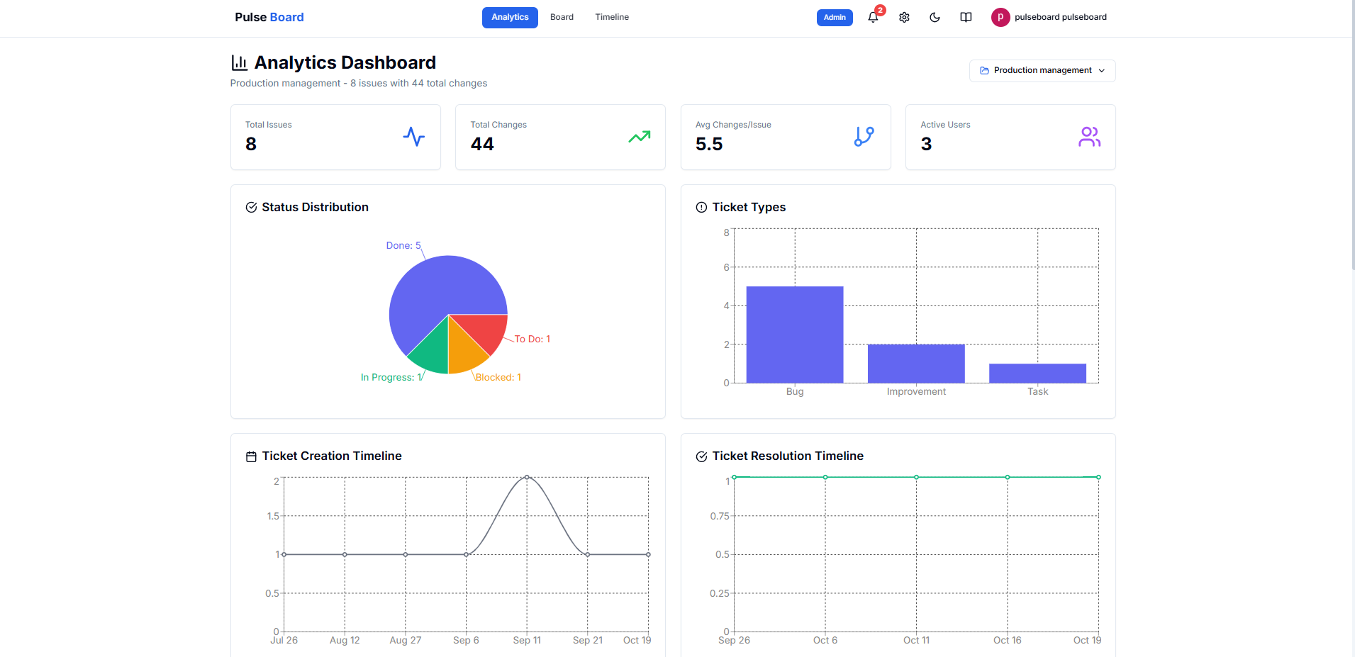
Task: Switch to the Timeline tab
Action: click(611, 17)
